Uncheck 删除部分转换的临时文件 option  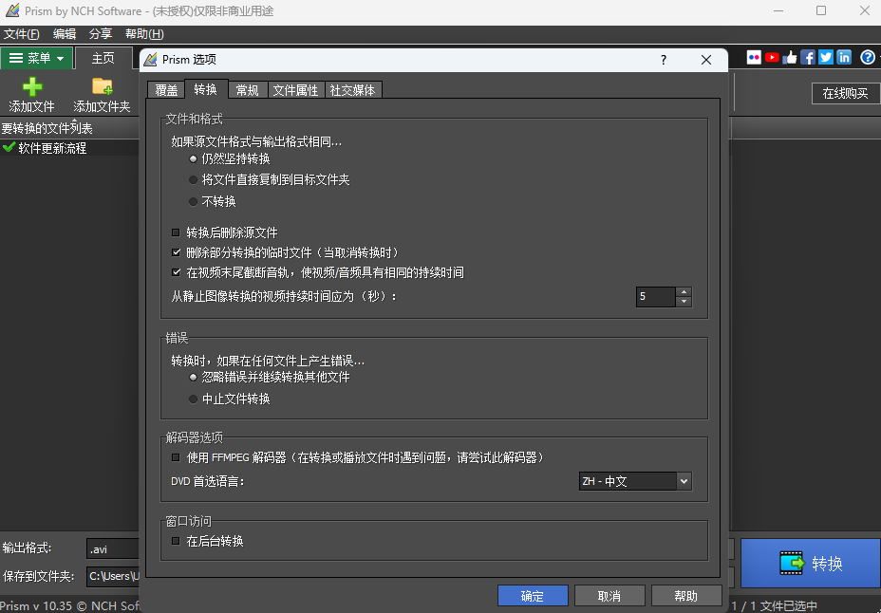point(176,252)
